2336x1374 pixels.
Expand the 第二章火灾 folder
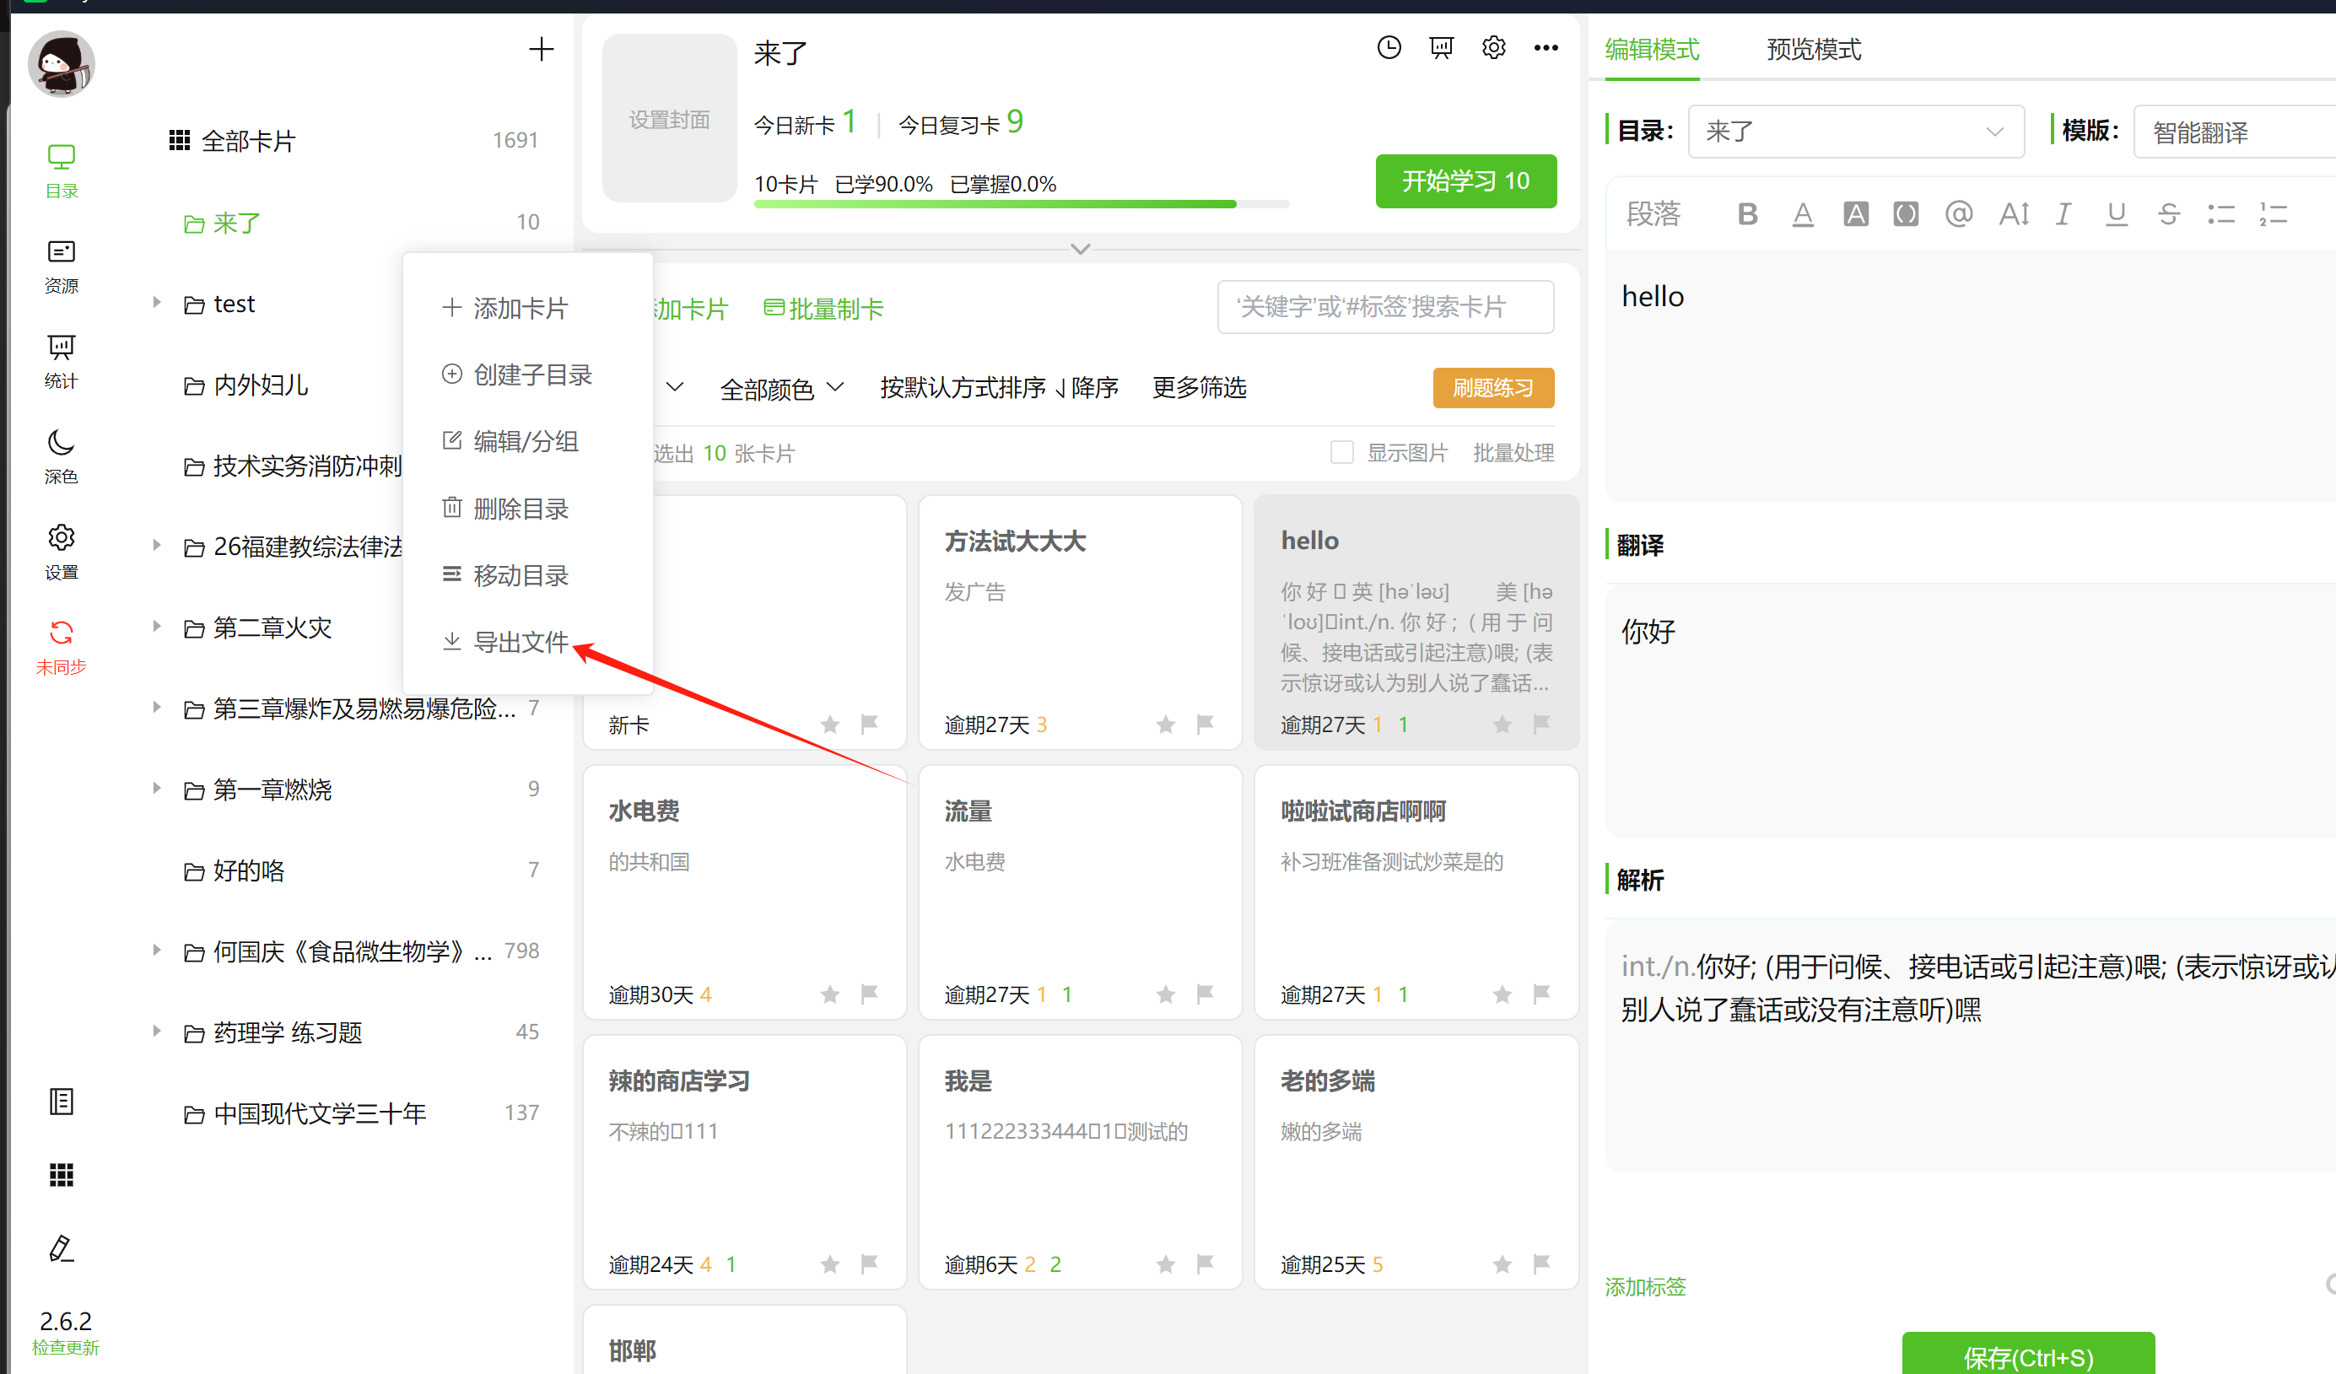point(157,627)
